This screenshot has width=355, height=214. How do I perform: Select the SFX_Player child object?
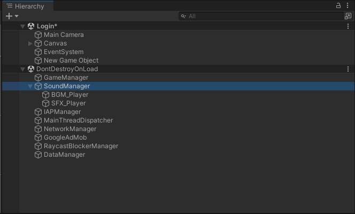click(x=68, y=103)
